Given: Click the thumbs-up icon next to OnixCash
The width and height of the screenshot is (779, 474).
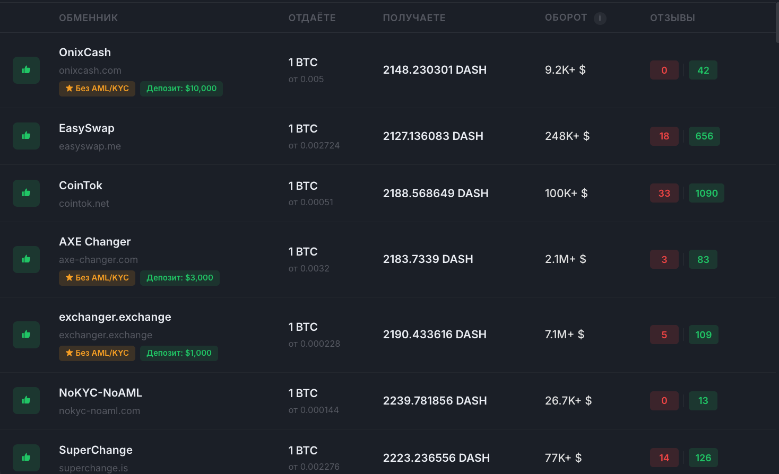Looking at the screenshot, I should 26,70.
